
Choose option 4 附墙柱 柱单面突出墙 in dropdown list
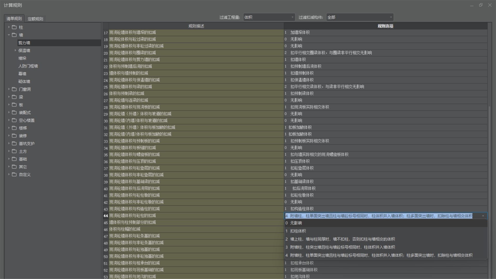tap(386, 255)
